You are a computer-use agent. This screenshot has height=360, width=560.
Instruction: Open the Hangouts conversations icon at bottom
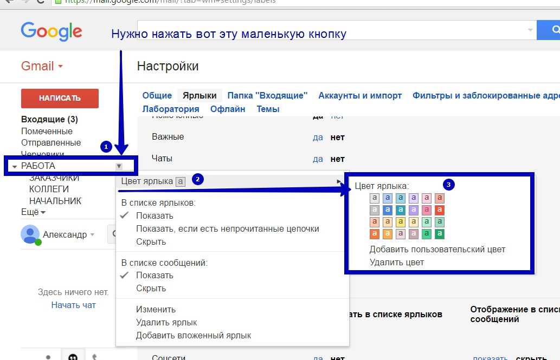(x=72, y=357)
